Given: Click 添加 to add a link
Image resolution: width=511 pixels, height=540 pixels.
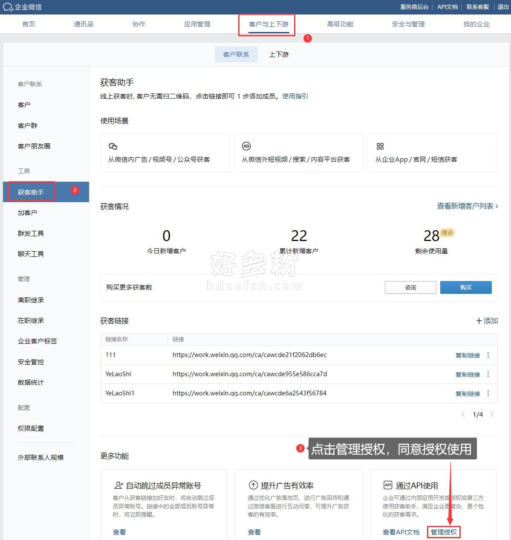Looking at the screenshot, I should click(x=487, y=321).
